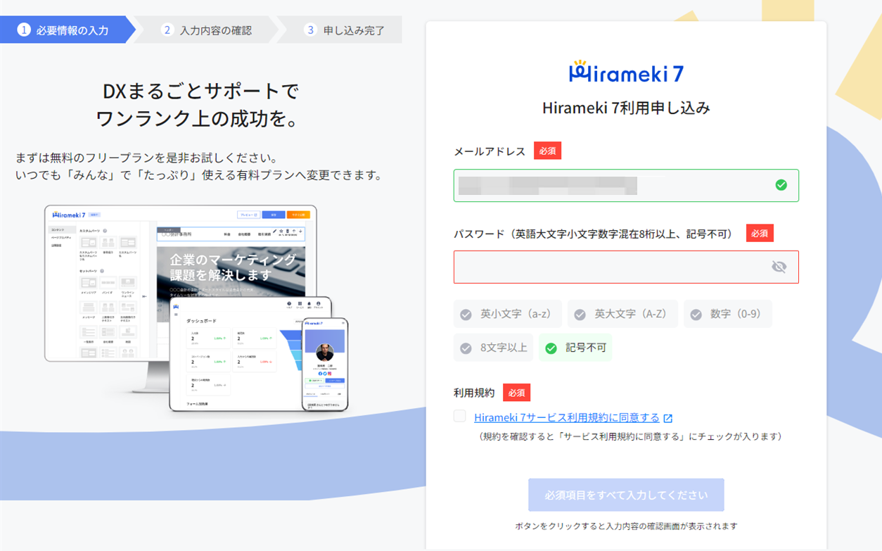The image size is (882, 551).
Task: Click the 英小文字（a-z） requirement chip
Action: pos(508,314)
